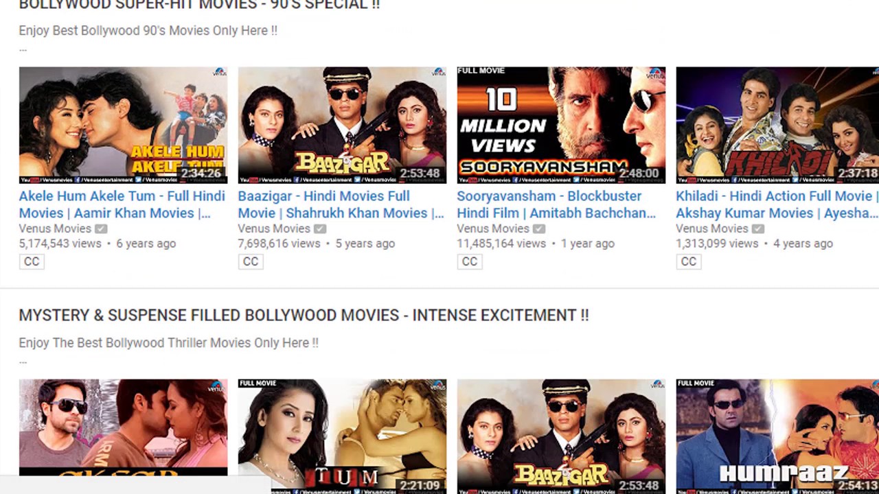The image size is (879, 494).
Task: Open Venus Movies channel under Khiladi
Action: point(712,228)
